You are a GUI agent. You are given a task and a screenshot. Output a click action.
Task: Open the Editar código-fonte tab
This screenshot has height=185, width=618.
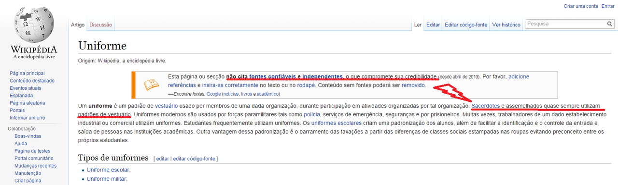pos(466,25)
